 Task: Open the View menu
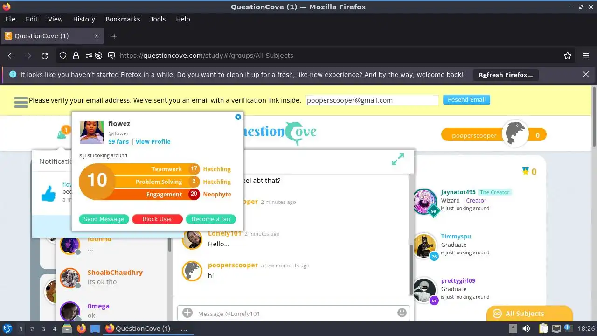tap(55, 19)
